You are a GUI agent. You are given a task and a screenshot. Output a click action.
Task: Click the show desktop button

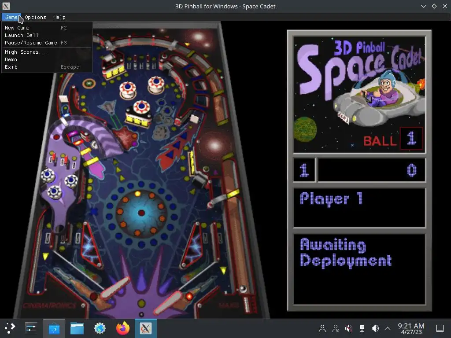[x=440, y=328]
